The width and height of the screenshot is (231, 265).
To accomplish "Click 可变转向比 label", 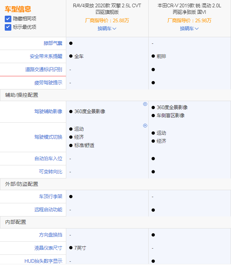I will 51,172.
